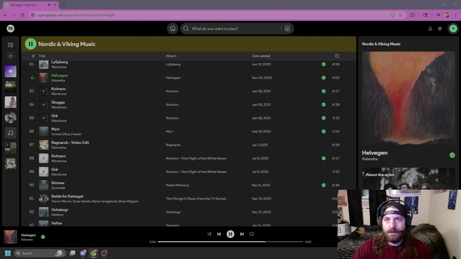The height and width of the screenshot is (259, 461).
Task: Click the search magnifier icon
Action: (x=186, y=28)
